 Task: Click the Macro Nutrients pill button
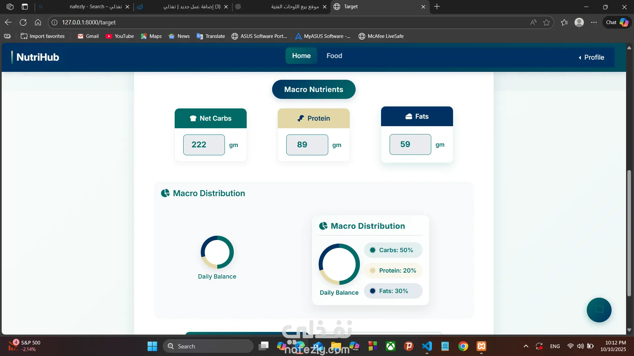[x=314, y=89]
